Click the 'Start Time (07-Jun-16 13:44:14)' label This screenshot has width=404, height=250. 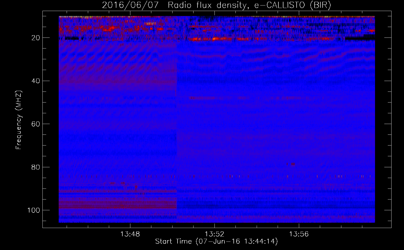[216, 241]
